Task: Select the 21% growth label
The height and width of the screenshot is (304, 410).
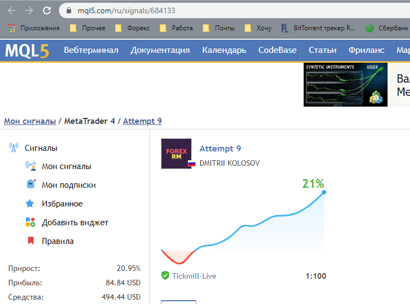Action: (313, 183)
